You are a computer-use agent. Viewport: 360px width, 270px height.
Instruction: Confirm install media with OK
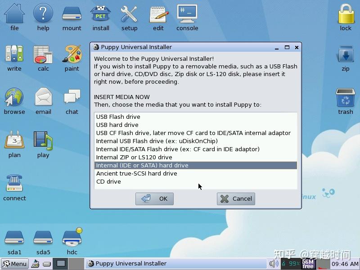click(154, 198)
